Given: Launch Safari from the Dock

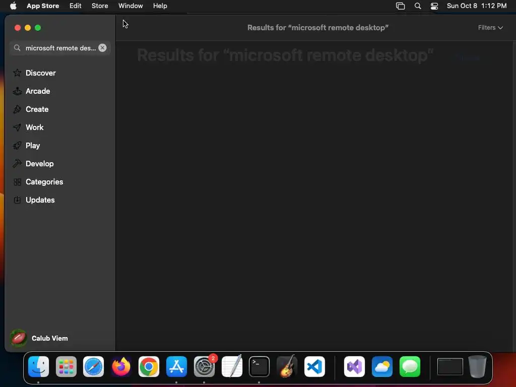Looking at the screenshot, I should (93, 367).
